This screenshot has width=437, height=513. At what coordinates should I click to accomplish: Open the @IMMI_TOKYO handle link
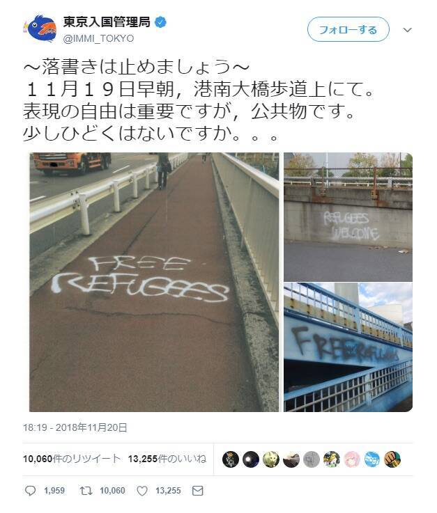click(98, 38)
